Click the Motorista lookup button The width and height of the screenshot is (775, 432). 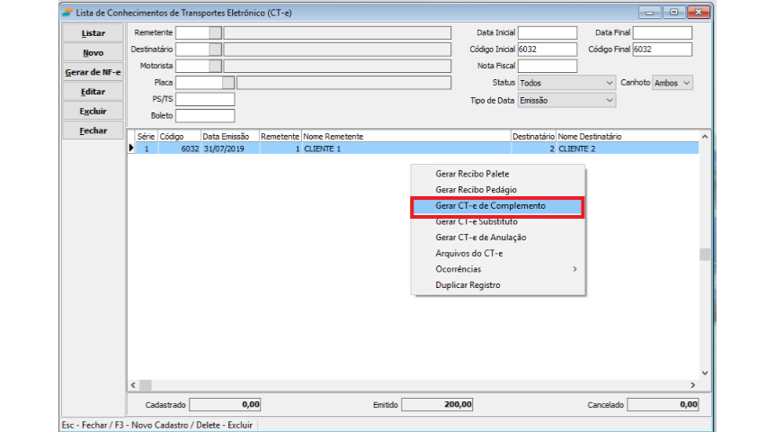215,66
